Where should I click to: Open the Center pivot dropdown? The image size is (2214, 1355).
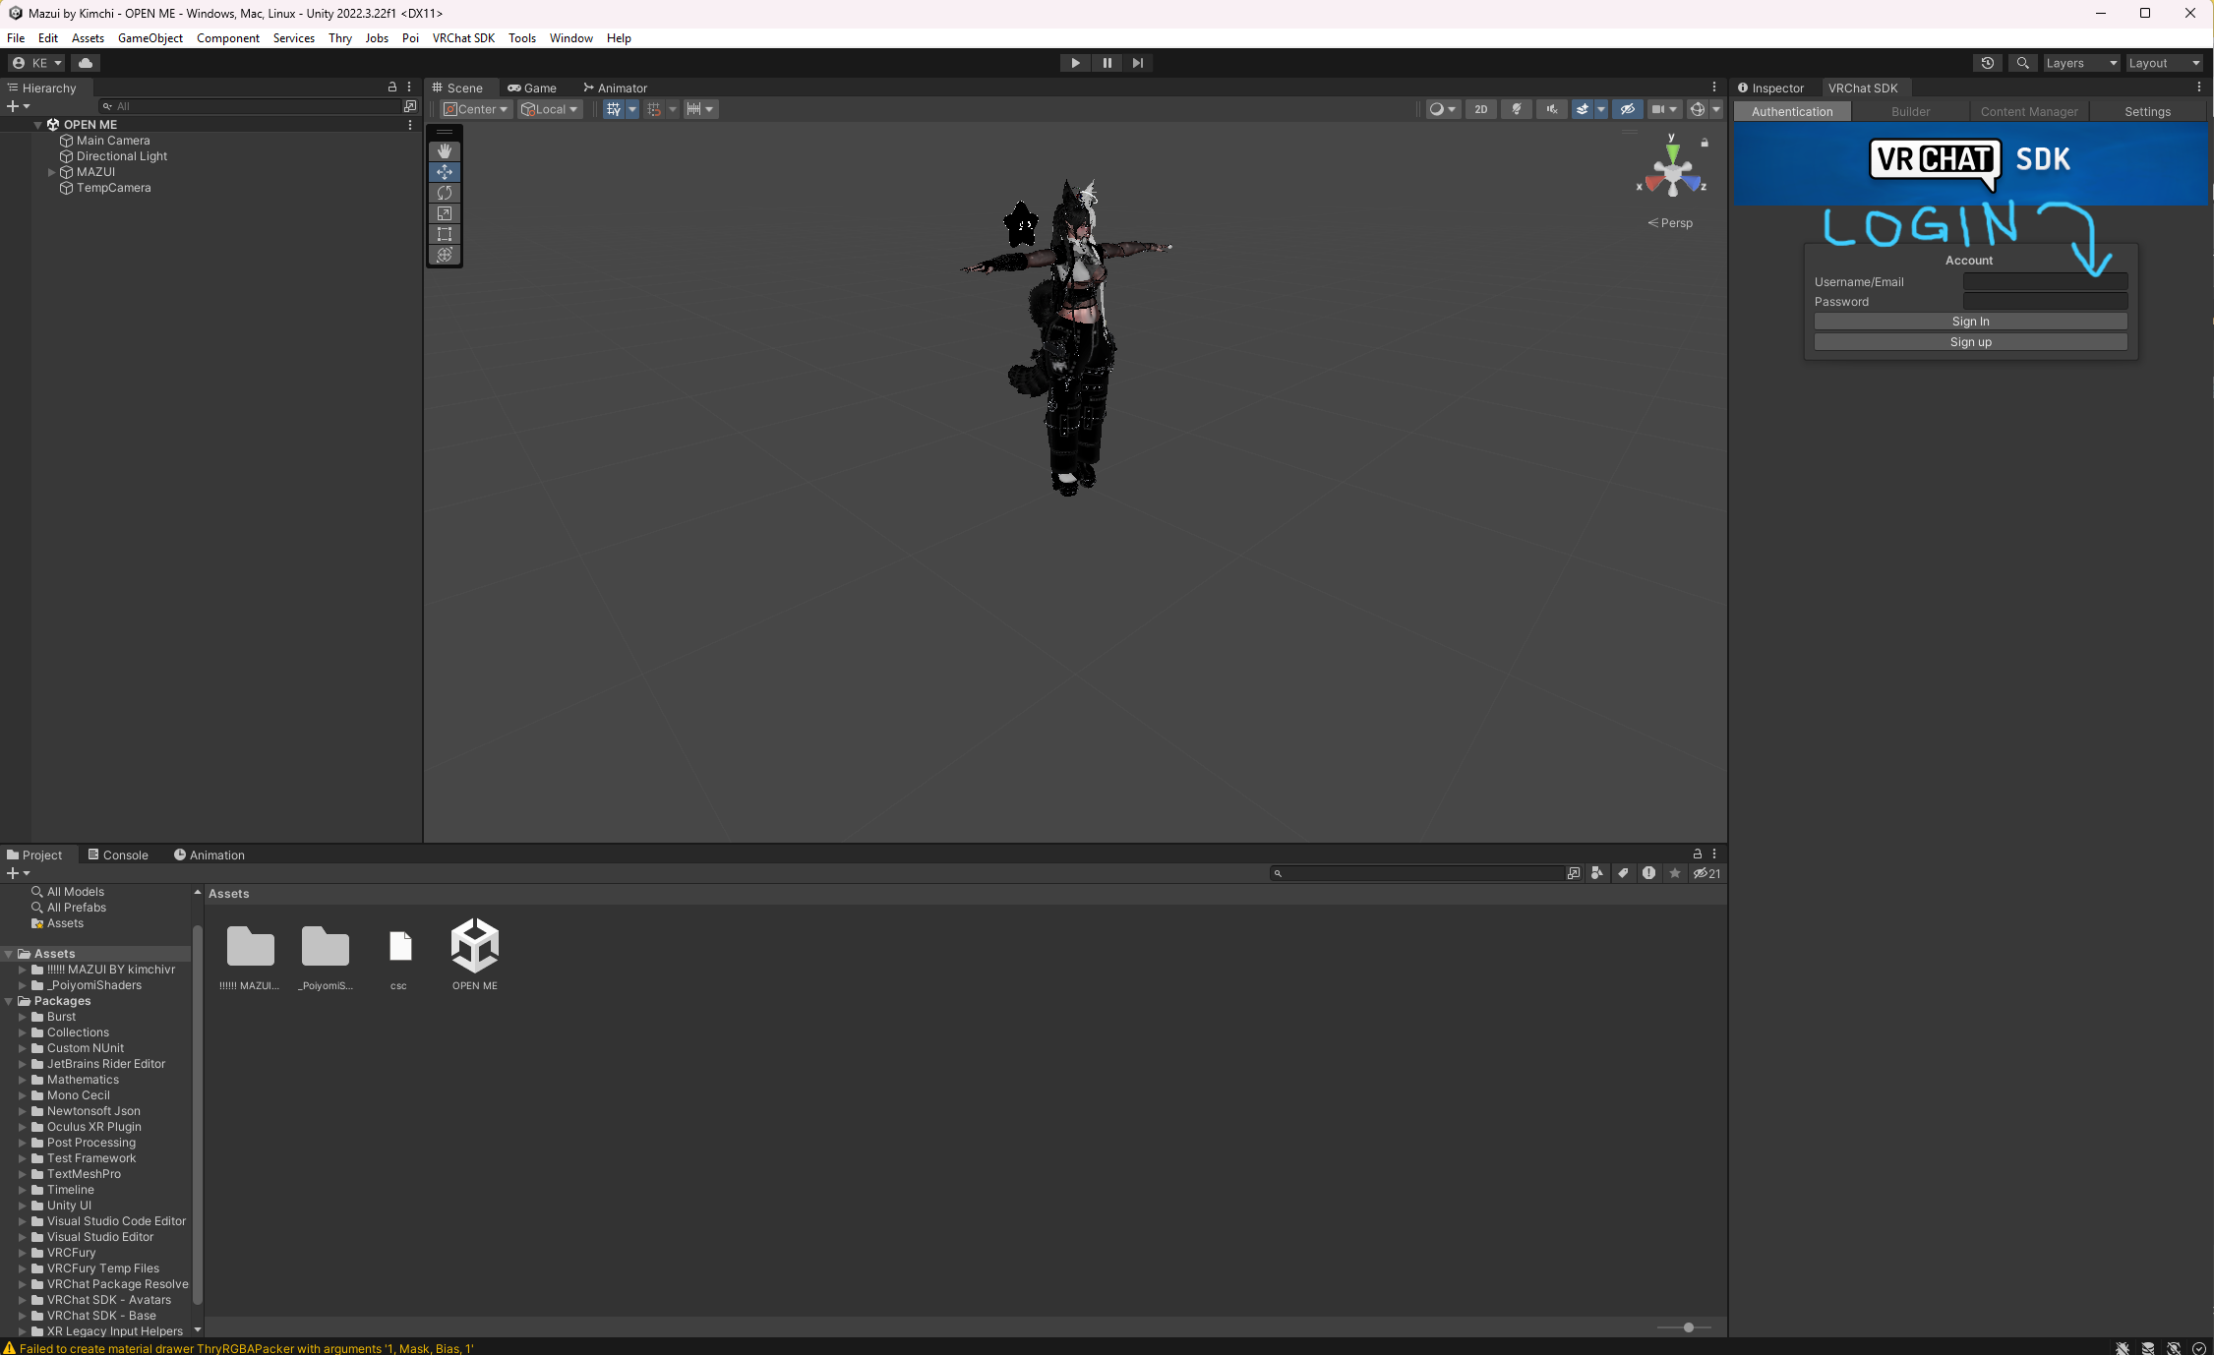tap(476, 109)
